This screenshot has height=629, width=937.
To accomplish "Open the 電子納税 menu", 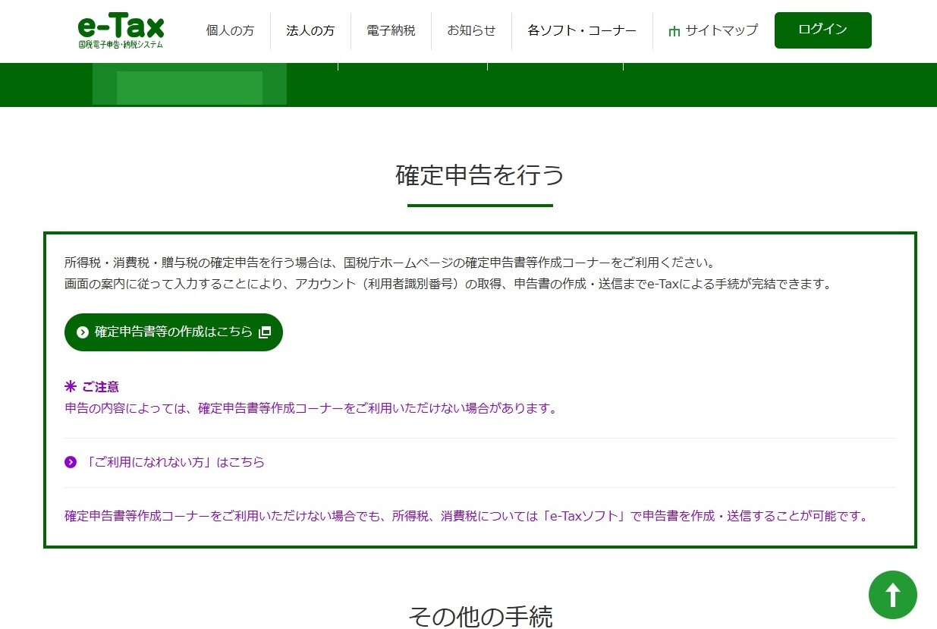I will (391, 30).
